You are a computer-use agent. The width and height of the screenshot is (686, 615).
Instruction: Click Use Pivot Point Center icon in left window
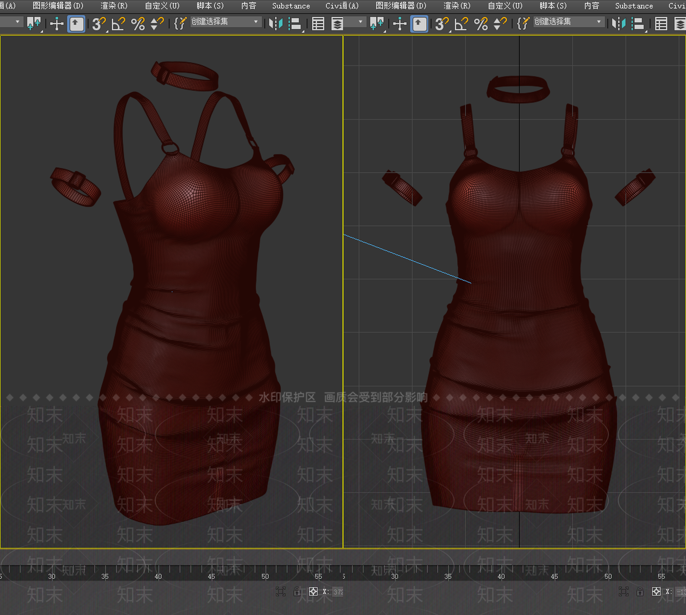[34, 24]
